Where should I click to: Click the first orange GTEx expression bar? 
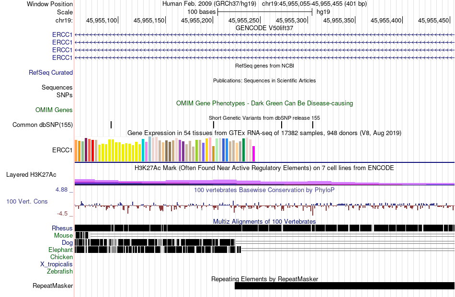click(76, 151)
